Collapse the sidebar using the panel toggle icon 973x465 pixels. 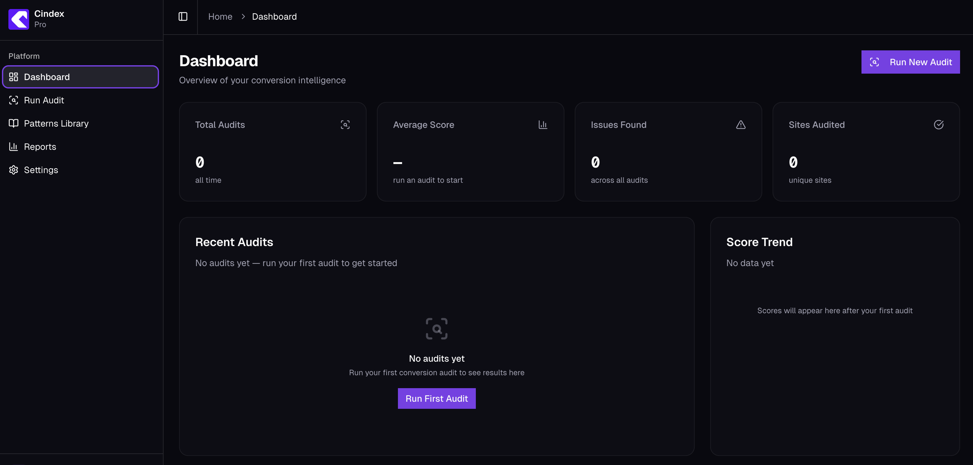pos(183,16)
